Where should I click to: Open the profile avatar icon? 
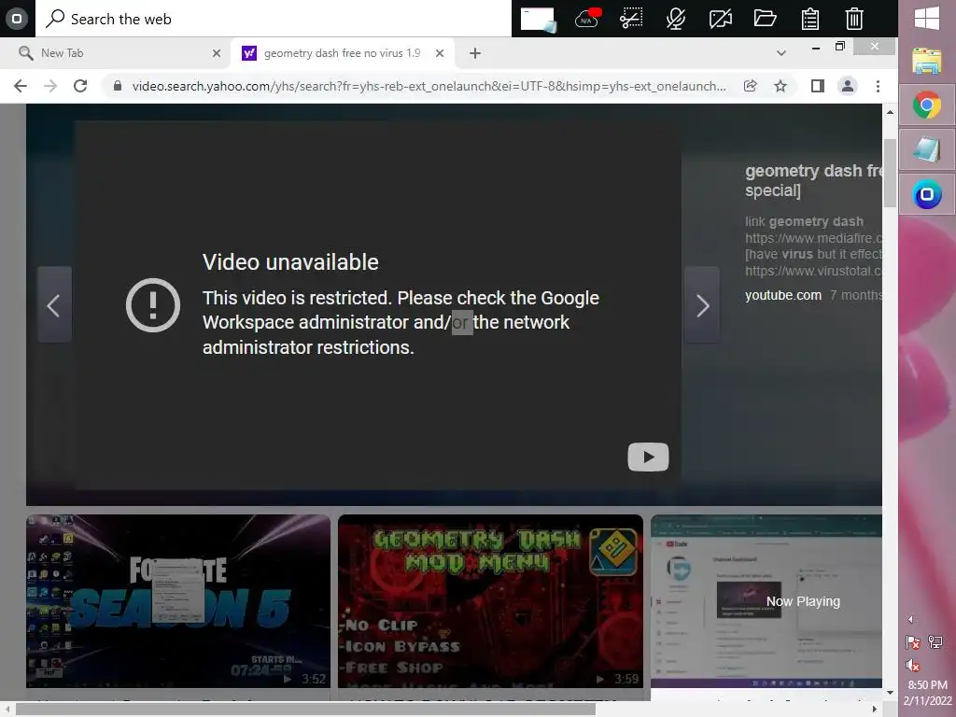[x=848, y=86]
